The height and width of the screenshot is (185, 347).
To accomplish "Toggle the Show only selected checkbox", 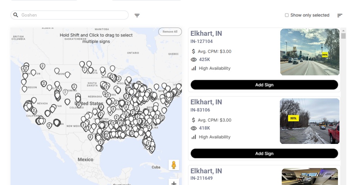I will click(x=287, y=15).
